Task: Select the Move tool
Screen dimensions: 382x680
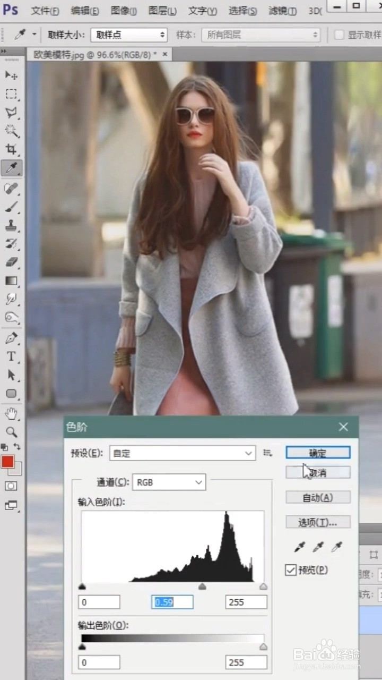Action: click(11, 75)
